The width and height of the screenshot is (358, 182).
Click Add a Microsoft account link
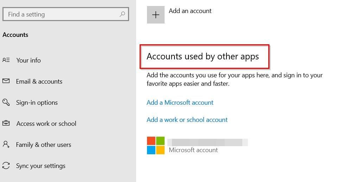[x=180, y=103]
